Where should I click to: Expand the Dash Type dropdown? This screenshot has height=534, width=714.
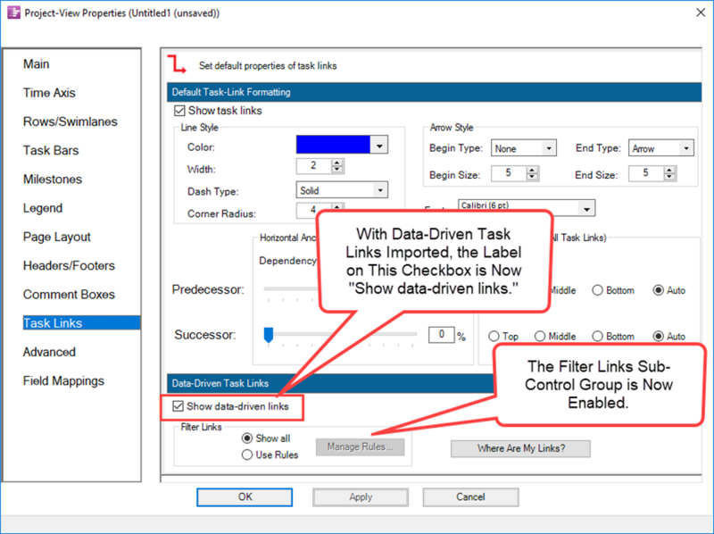(380, 190)
